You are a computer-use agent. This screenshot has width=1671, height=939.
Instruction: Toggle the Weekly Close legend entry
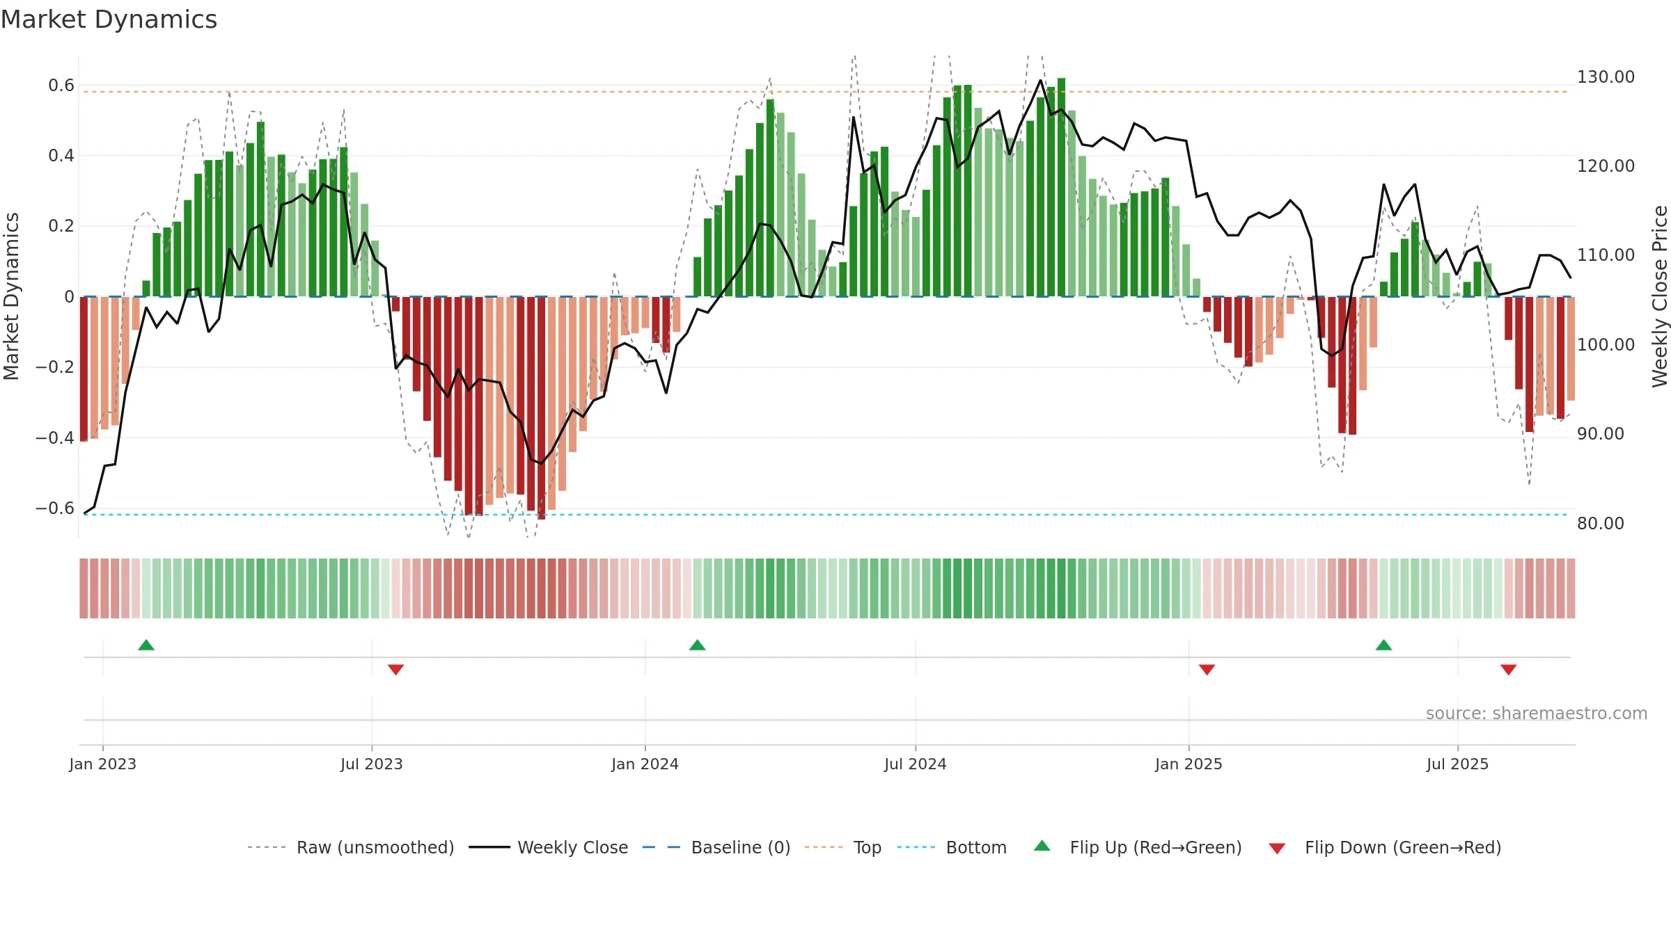[x=549, y=847]
